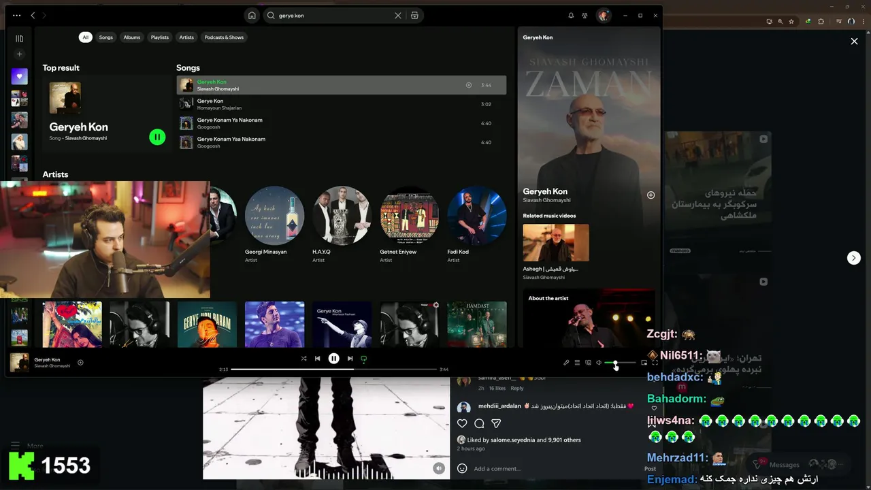The width and height of the screenshot is (871, 490).
Task: Add Geryeh Kon via right panel plus icon
Action: pos(651,195)
